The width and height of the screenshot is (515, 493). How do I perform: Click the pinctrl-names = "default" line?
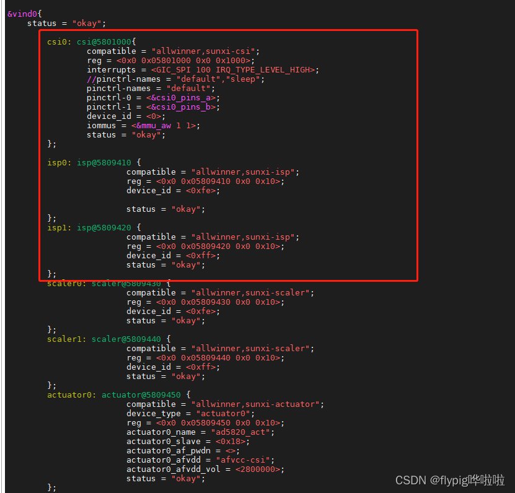pos(151,89)
